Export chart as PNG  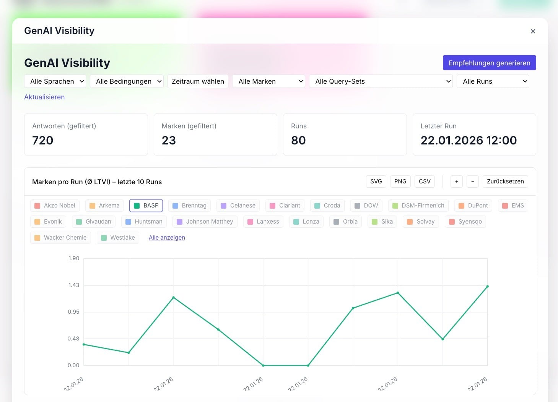tap(400, 182)
